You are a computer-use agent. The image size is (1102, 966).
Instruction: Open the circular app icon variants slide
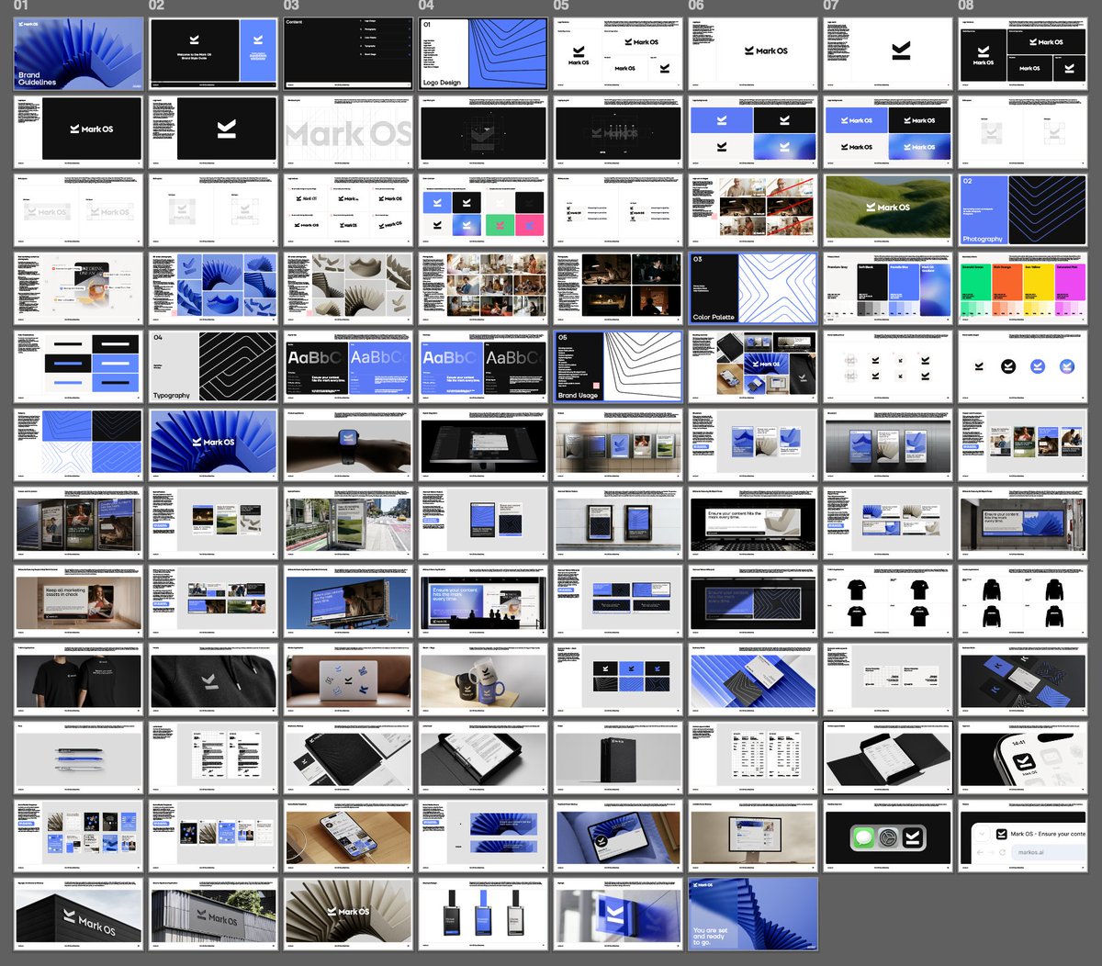pyautogui.click(x=1023, y=366)
